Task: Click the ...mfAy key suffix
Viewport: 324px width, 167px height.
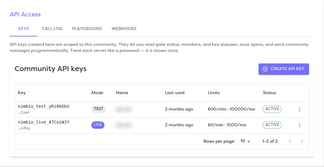Action: tap(24, 128)
